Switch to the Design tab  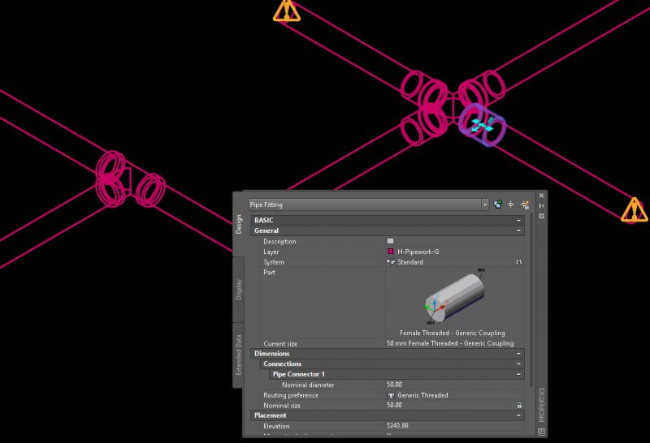pos(238,224)
